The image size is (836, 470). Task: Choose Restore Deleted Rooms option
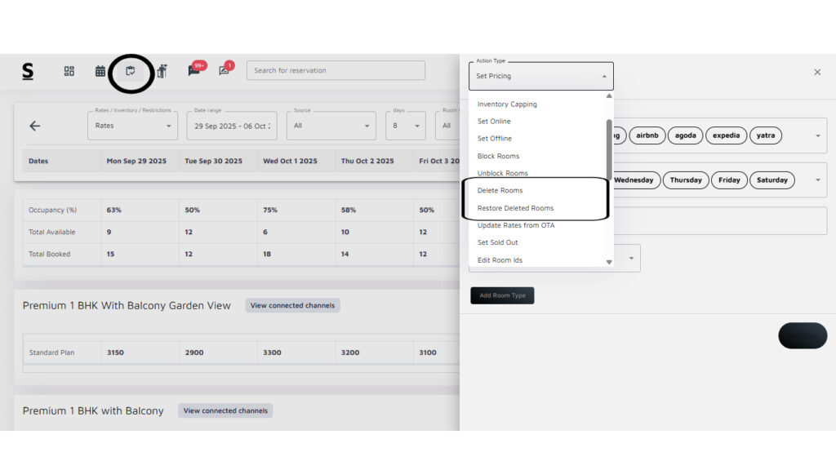pos(515,208)
